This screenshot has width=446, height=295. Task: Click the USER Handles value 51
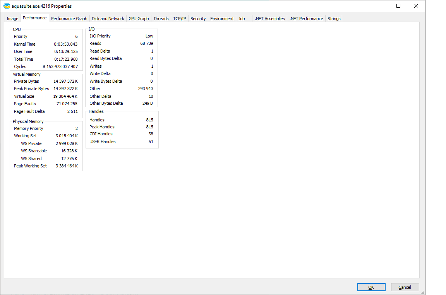pos(151,142)
